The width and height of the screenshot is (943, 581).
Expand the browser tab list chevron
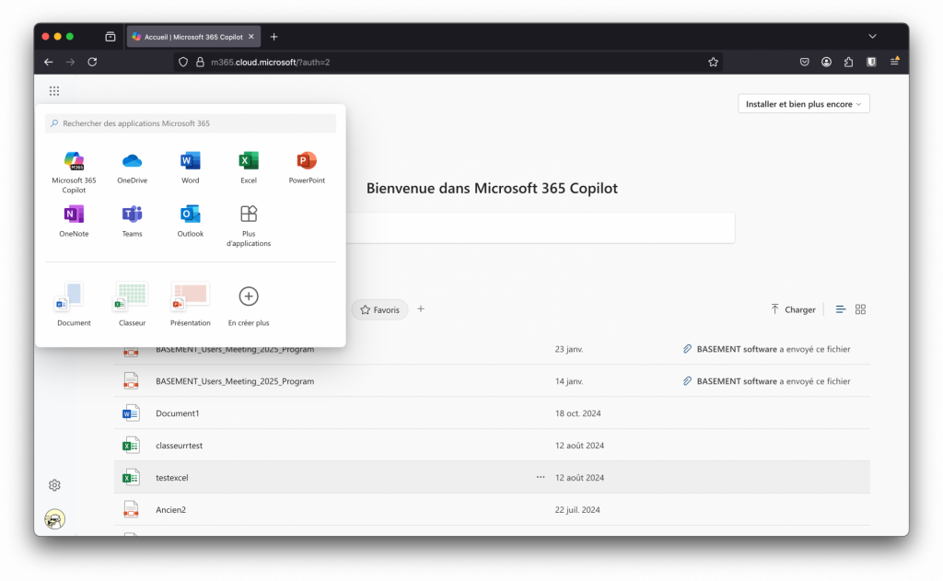click(x=872, y=36)
